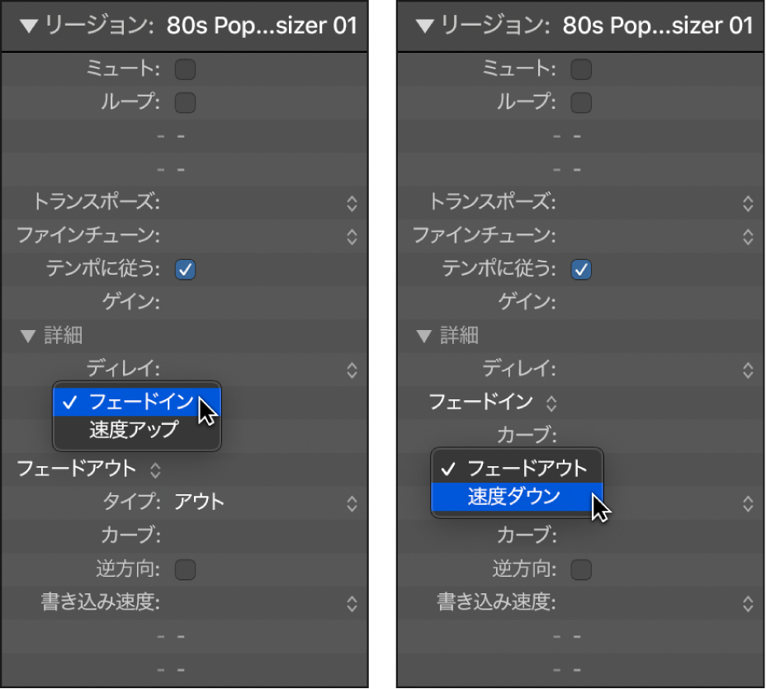This screenshot has width=766, height=689.
Task: Click カーブ field above 逆方向 in right panel
Action: 662,536
